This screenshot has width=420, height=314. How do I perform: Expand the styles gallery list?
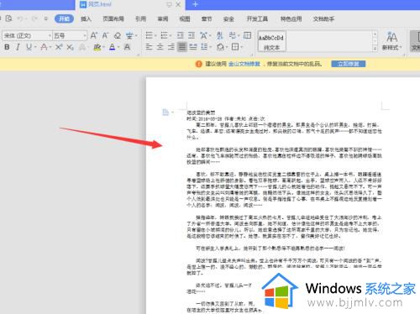[x=375, y=49]
